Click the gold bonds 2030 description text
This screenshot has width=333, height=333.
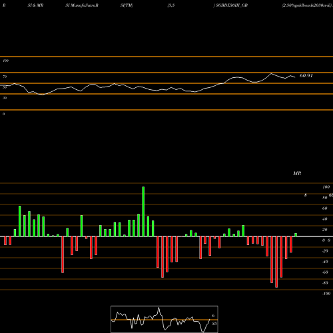coord(307,5)
